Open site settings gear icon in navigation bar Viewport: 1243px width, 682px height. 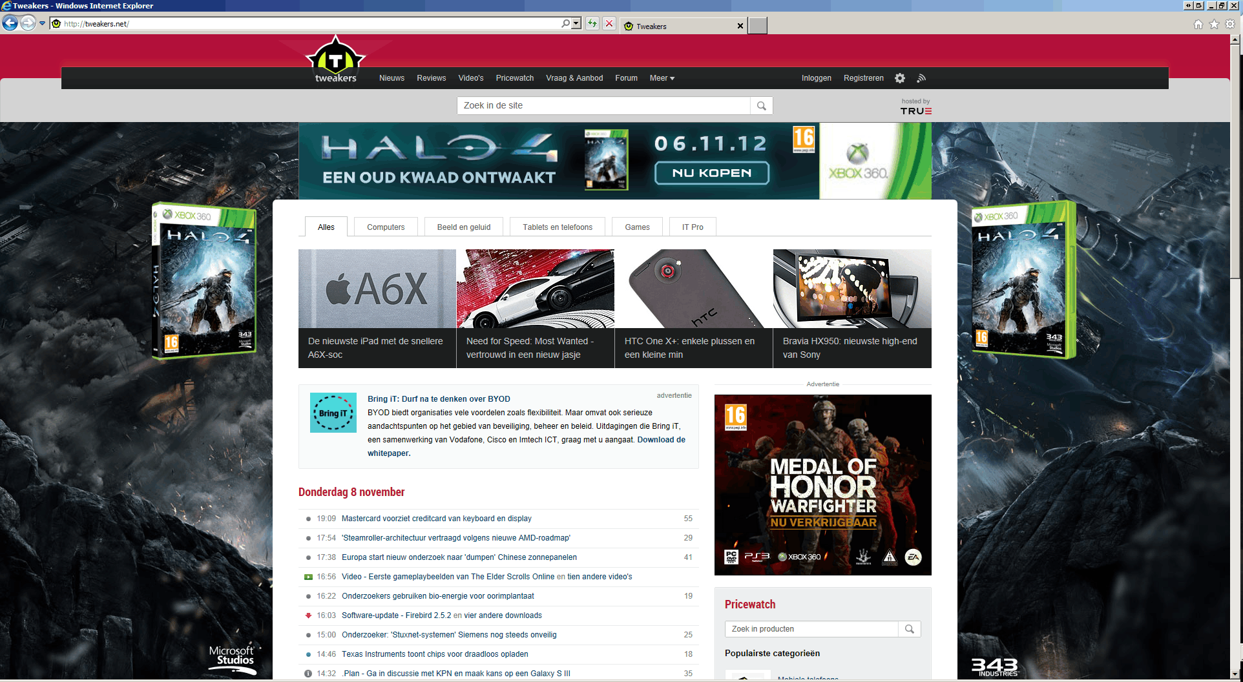[x=900, y=78]
